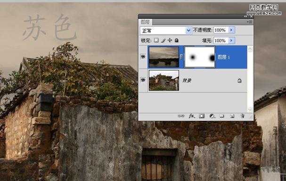Screen dimensions: 286x181
Task: Open the 填充 slider arrow
Action: pyautogui.click(x=231, y=40)
